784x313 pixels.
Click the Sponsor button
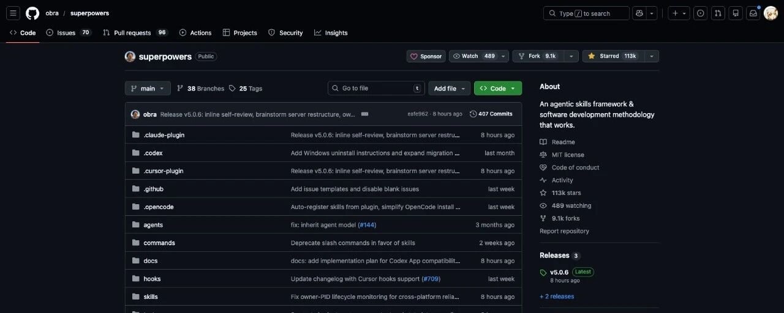coord(426,56)
